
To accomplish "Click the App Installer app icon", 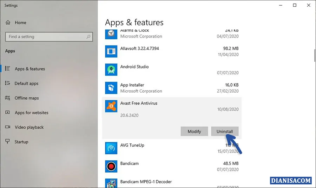I will pyautogui.click(x=111, y=88).
